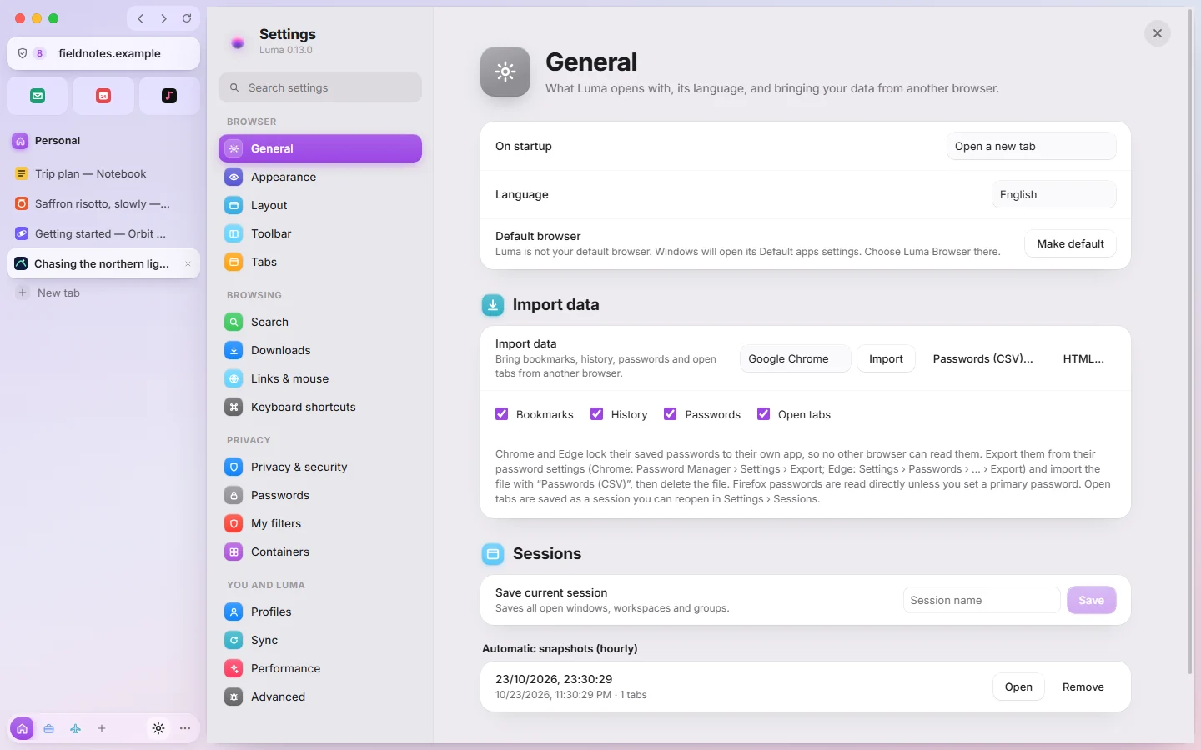Open the Downloads settings section

click(x=320, y=350)
